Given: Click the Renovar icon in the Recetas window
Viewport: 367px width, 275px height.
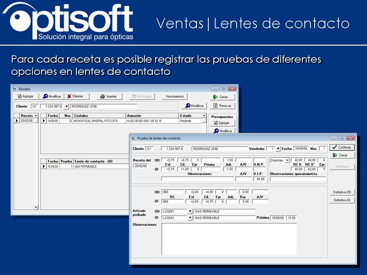Looking at the screenshot, I should (x=216, y=106).
